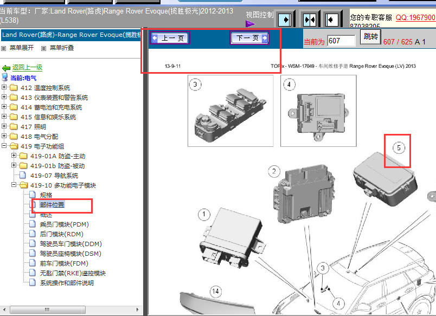Click the expand-right view control arrow icon
The height and width of the screenshot is (316, 436).
pyautogui.click(x=286, y=20)
